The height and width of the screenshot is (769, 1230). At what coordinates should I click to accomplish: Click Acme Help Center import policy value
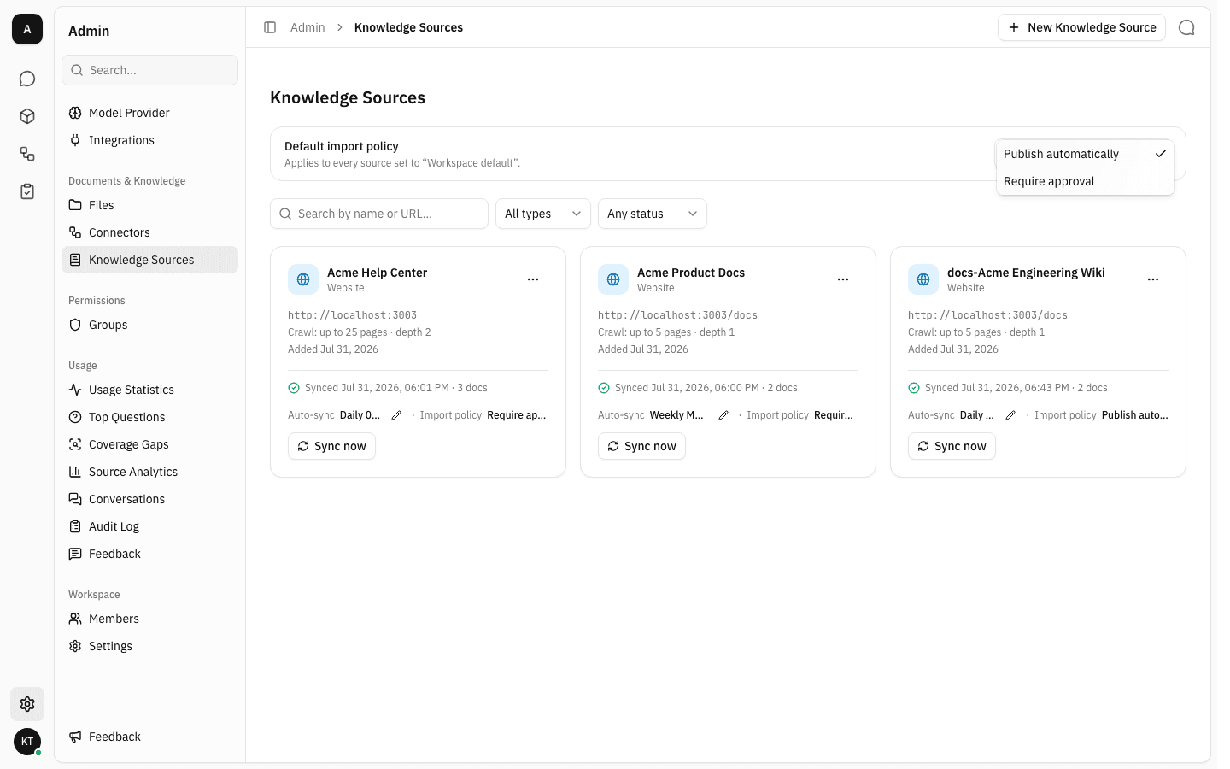pos(517,415)
